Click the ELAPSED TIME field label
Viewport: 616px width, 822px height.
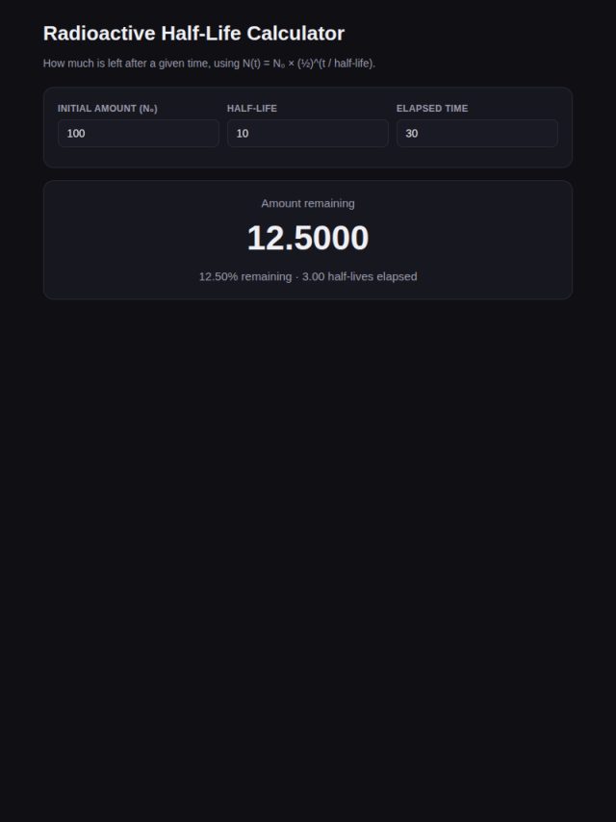tap(432, 109)
